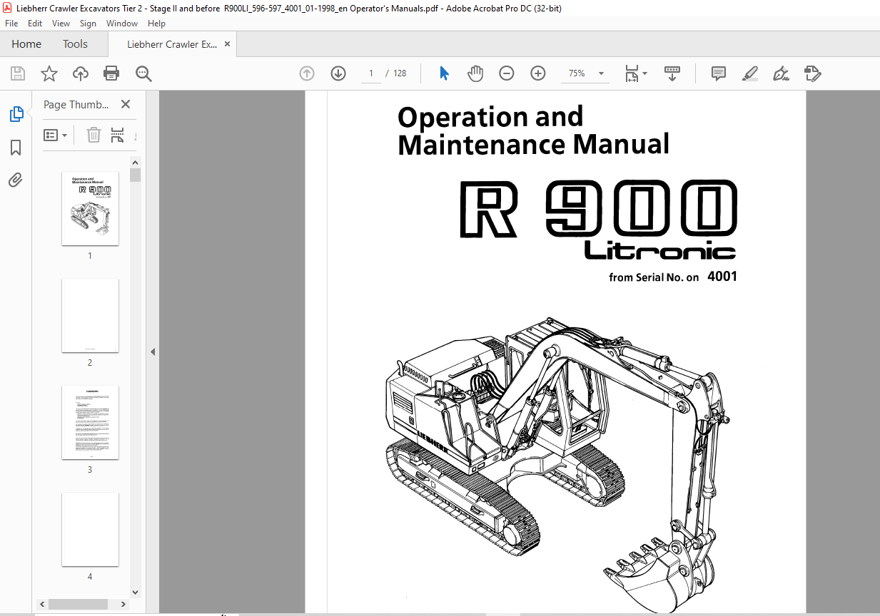The width and height of the screenshot is (880, 616).
Task: Open the Sign menu
Action: click(x=88, y=24)
